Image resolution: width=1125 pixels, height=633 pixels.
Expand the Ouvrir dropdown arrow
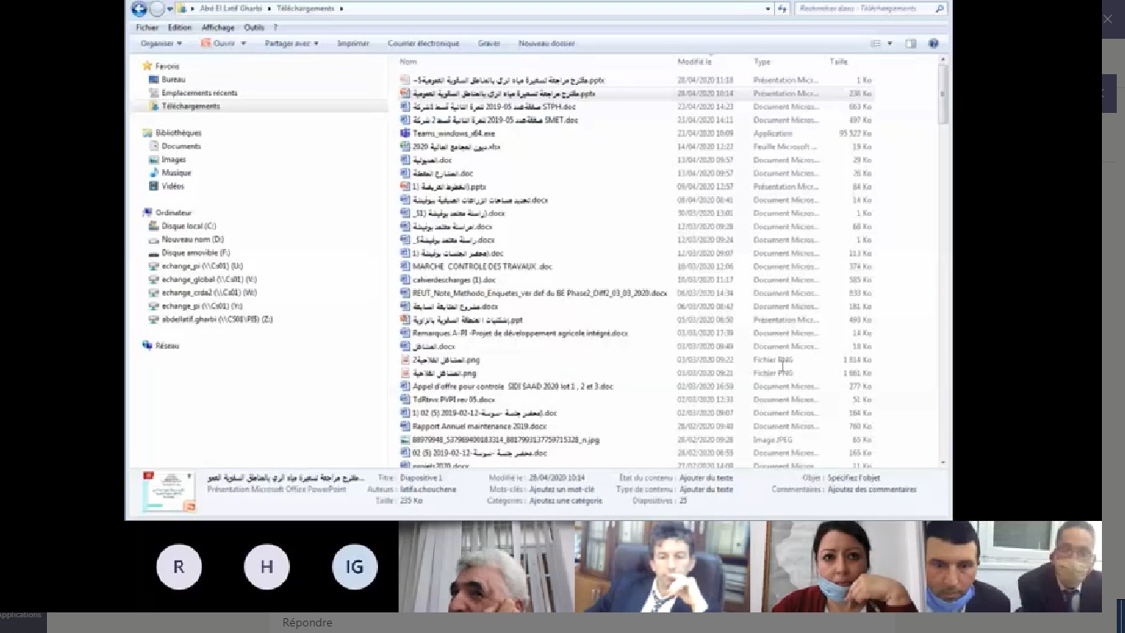coord(243,43)
